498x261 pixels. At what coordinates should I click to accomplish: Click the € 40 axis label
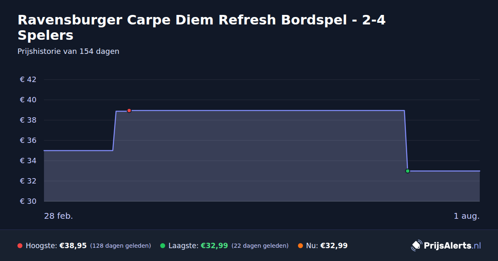click(x=28, y=100)
